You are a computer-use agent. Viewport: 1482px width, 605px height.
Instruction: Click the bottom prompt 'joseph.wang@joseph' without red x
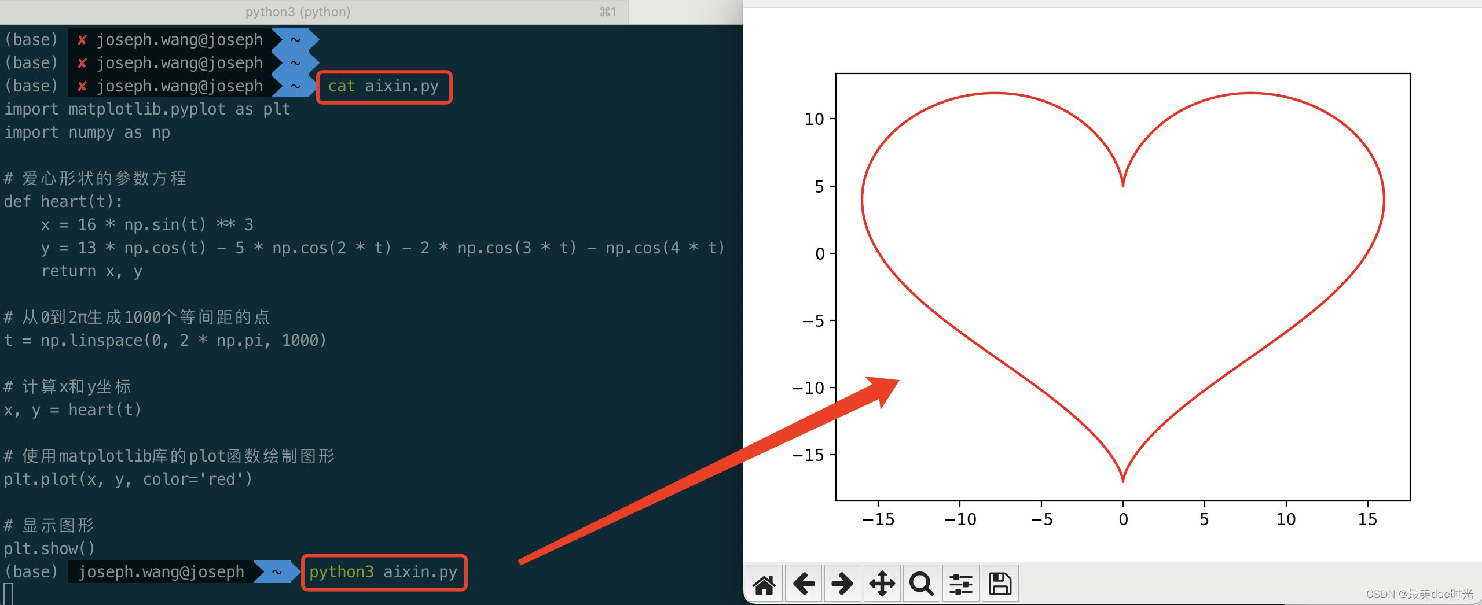(x=161, y=572)
